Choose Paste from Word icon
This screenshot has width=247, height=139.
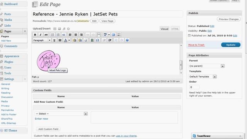point(80,40)
